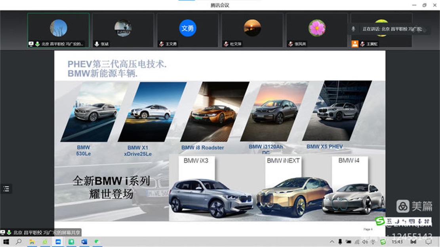
Task: Click the BMW i3 car image
Action: (x=274, y=111)
